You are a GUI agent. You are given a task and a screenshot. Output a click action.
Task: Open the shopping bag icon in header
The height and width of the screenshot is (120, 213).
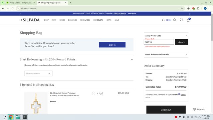pyautogui.click(x=188, y=20)
